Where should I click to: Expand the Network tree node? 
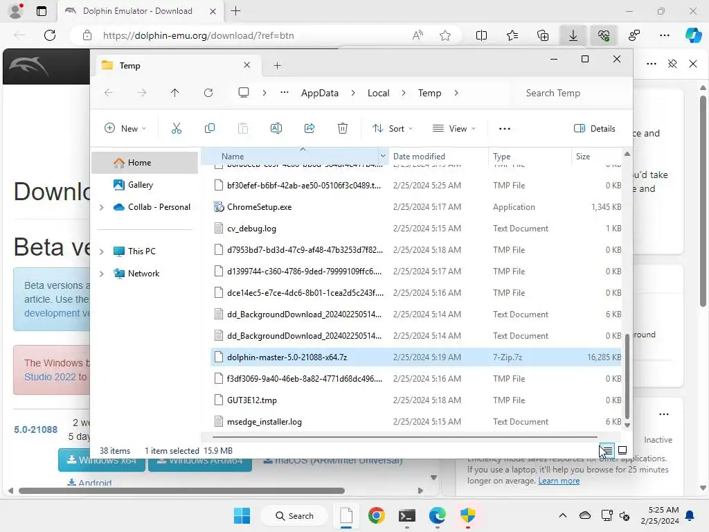click(x=101, y=274)
